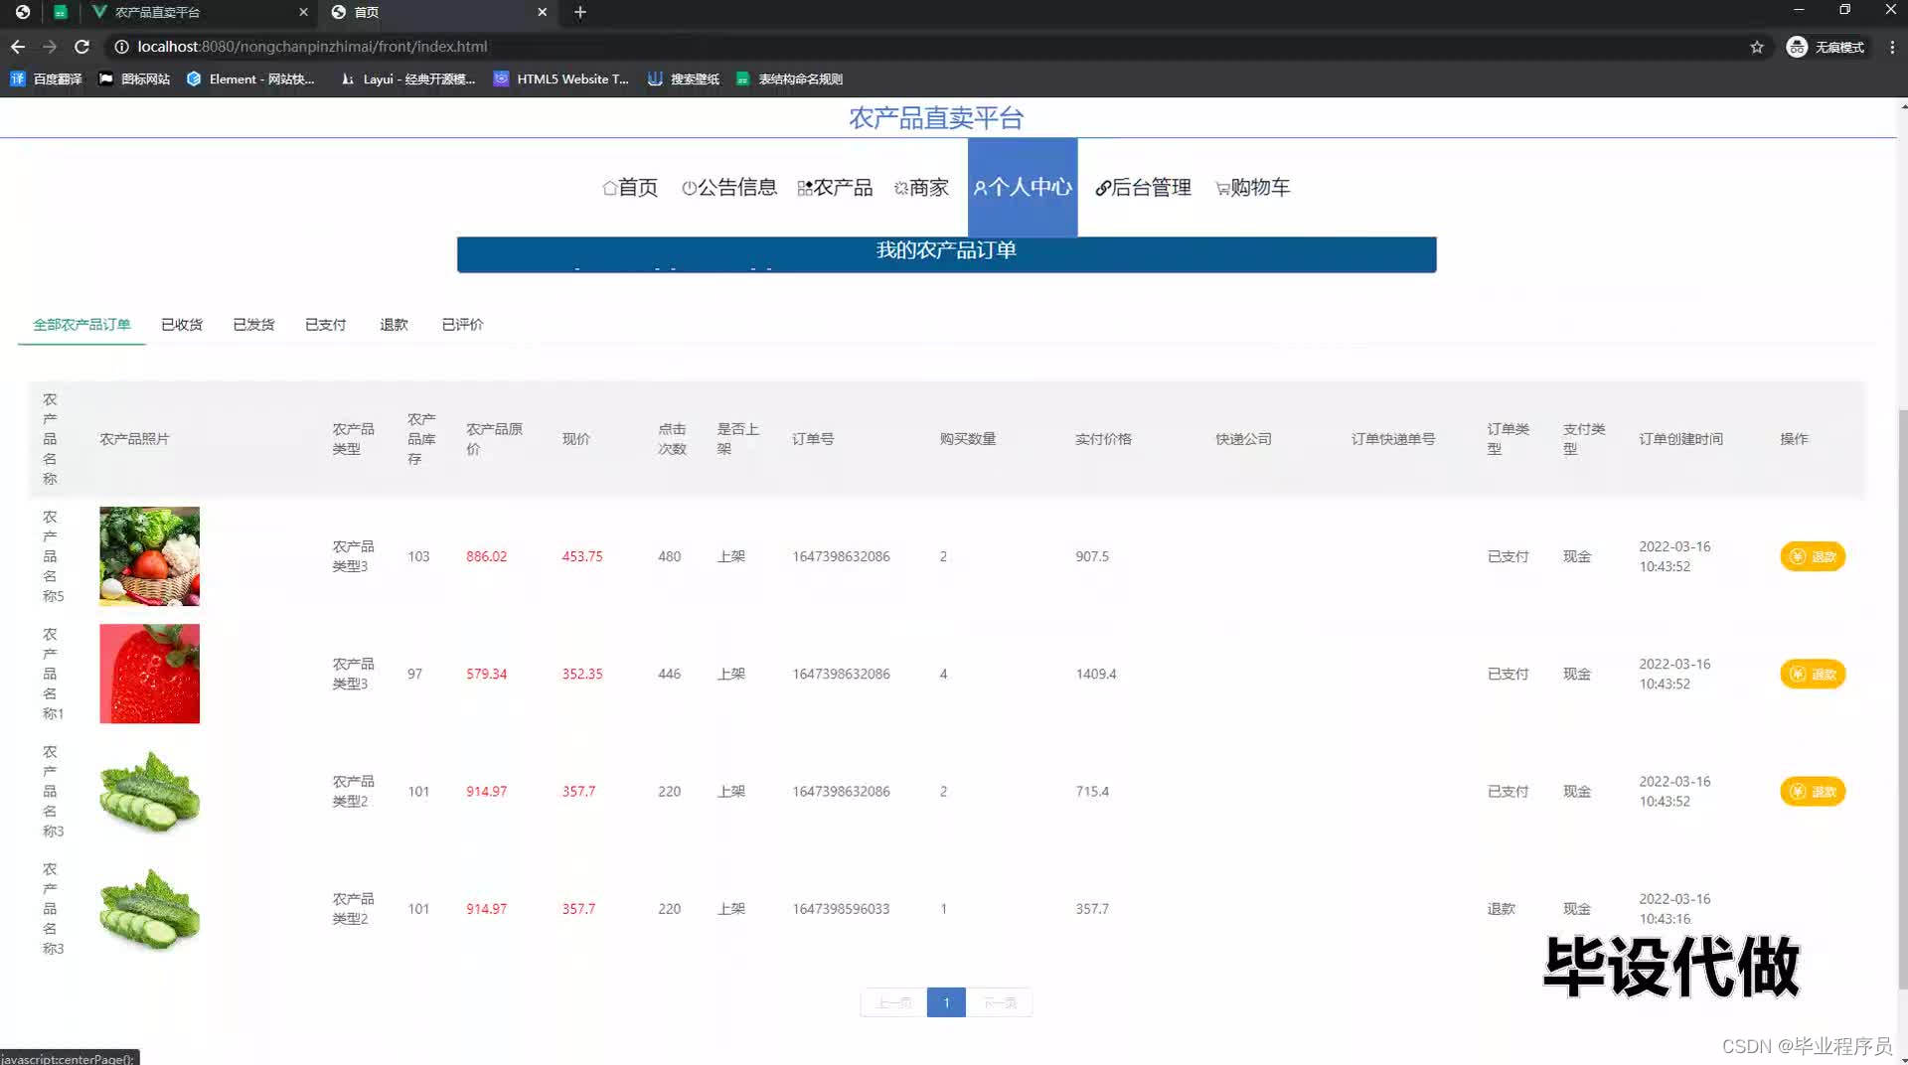Click paid price 1409.4
Screen dimensions: 1908x1065
1096,674
